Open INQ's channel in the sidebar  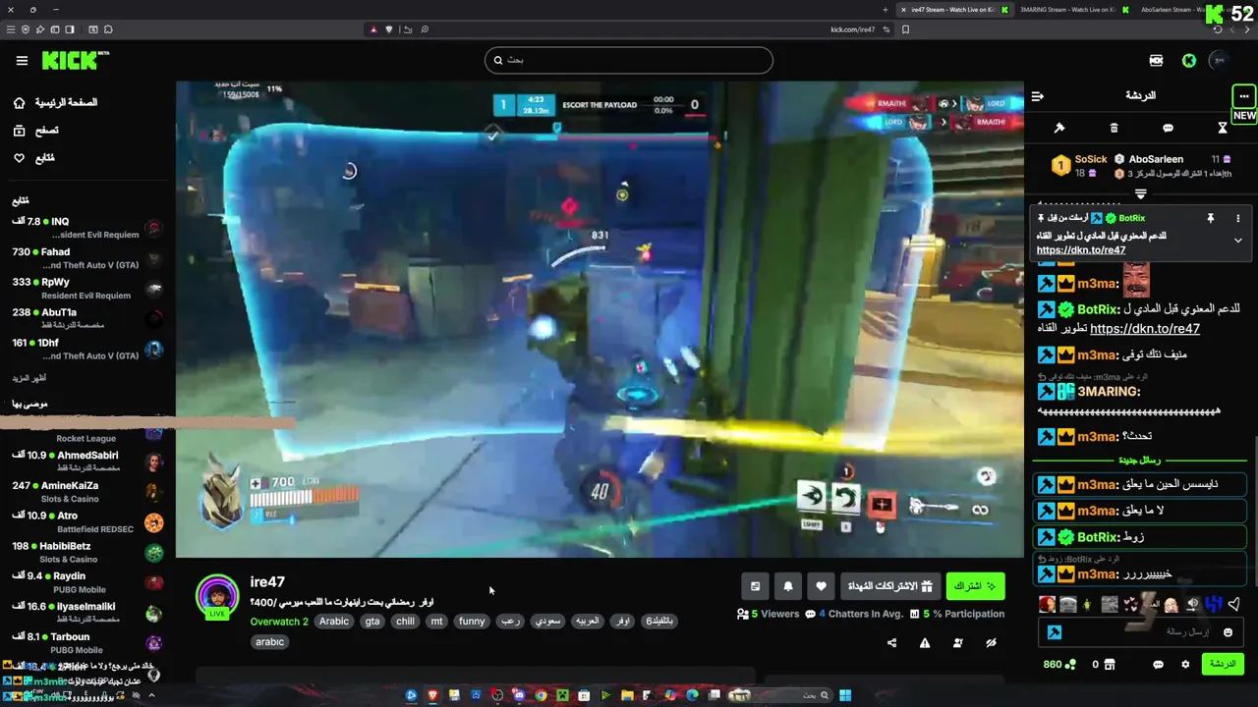click(x=86, y=228)
